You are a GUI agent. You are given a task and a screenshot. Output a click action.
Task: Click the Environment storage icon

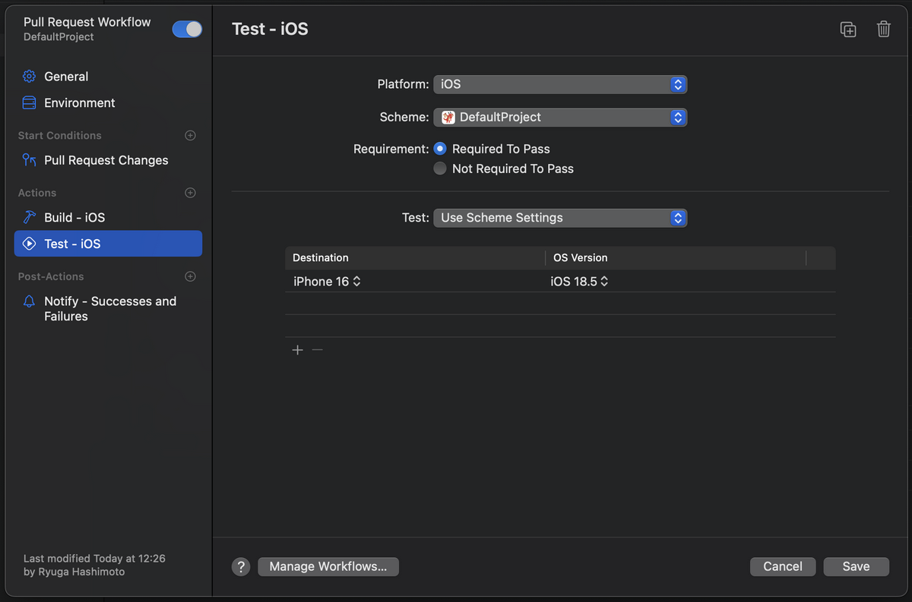29,103
